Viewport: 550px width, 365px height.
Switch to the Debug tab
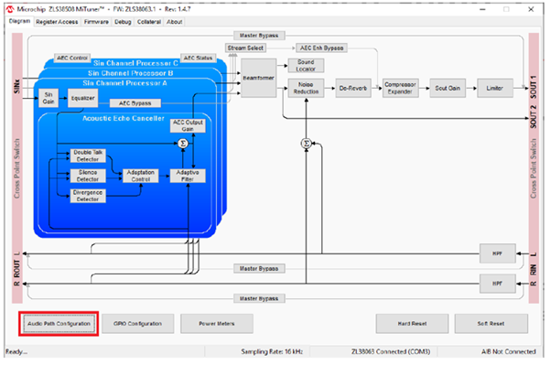(x=123, y=22)
